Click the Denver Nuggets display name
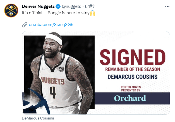 (x=38, y=6)
